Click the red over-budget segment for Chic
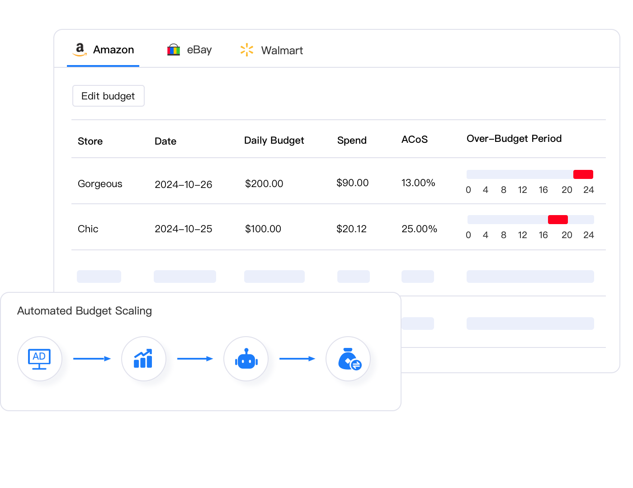Screen dimensions: 633x488 (557, 219)
